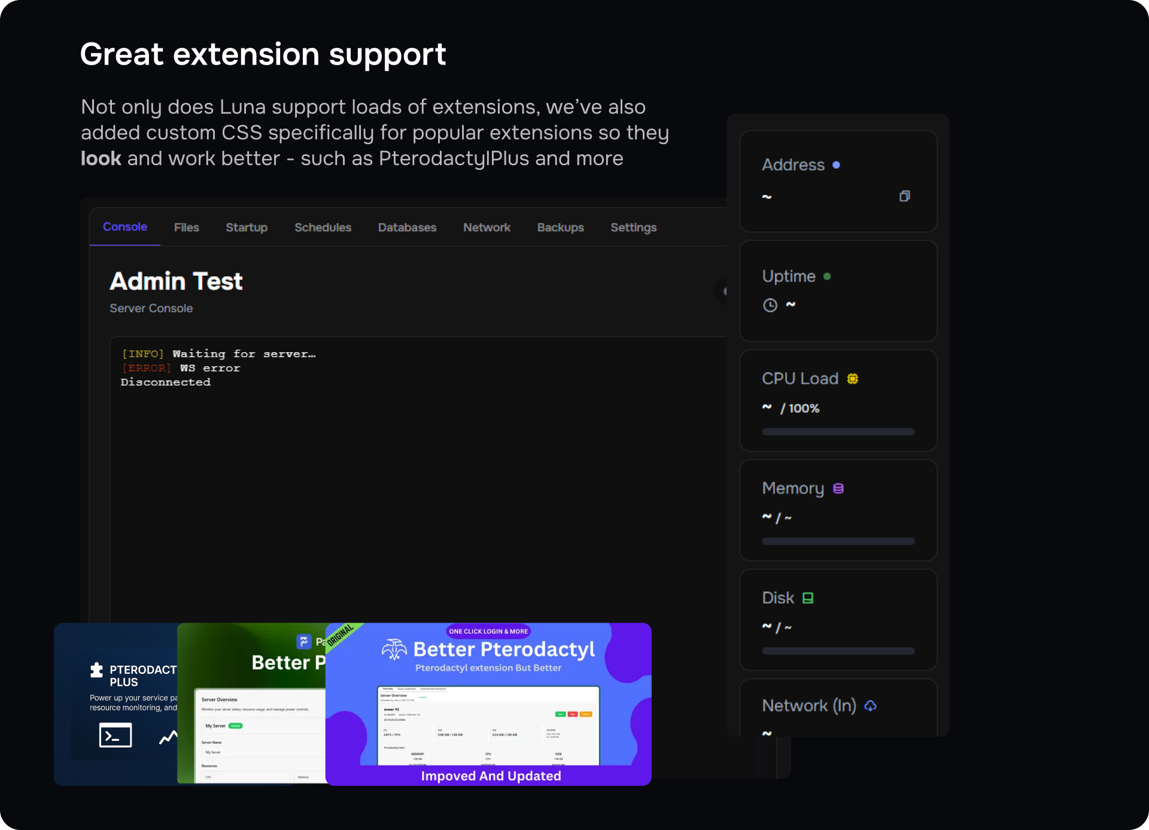The height and width of the screenshot is (830, 1149).
Task: Open the Backups tab
Action: (560, 228)
